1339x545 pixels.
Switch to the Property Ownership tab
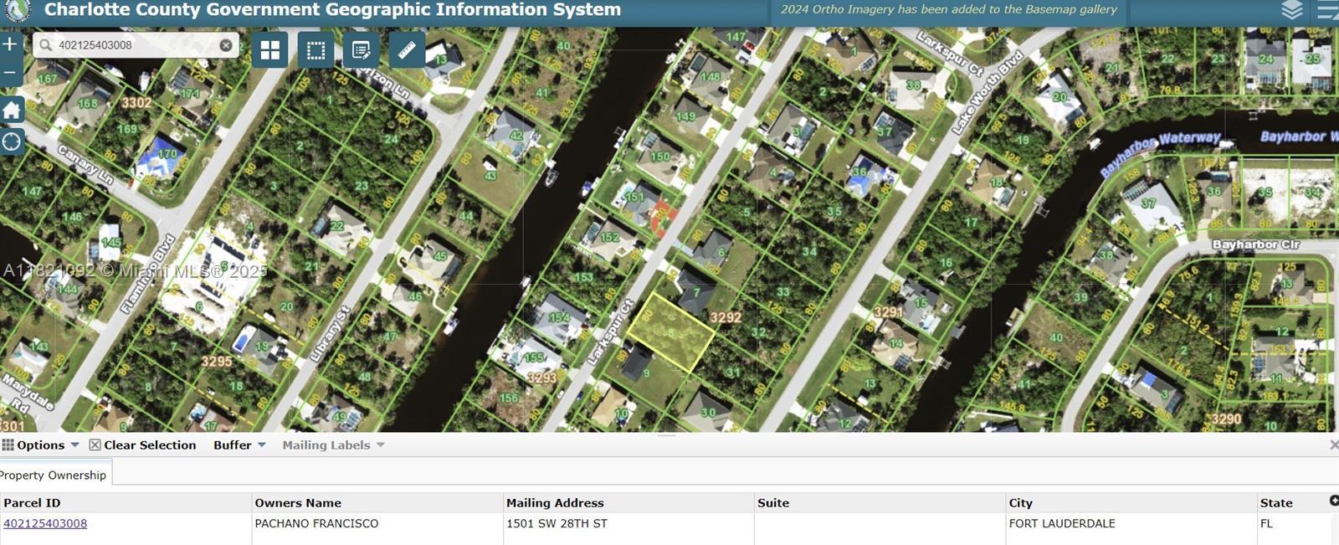click(54, 475)
